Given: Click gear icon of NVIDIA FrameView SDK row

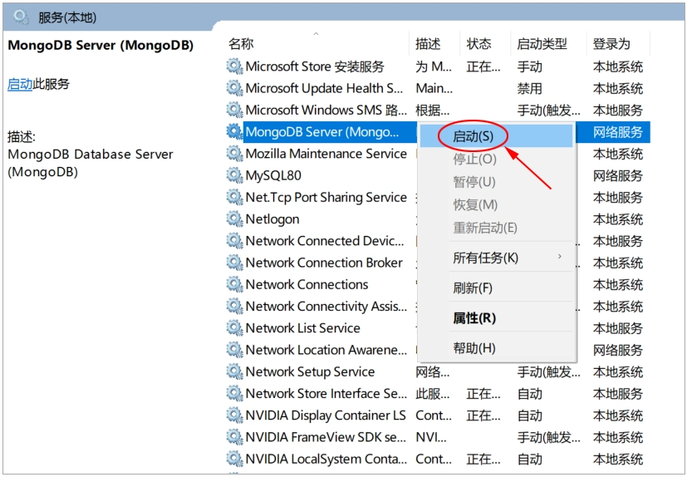Looking at the screenshot, I should [x=234, y=437].
